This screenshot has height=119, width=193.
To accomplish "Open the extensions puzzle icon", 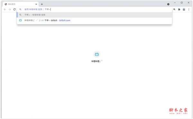I will click(179, 9).
